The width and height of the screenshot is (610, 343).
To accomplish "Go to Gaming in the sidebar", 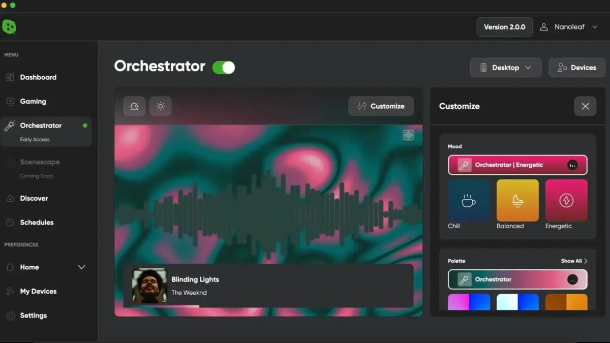I will coord(33,102).
